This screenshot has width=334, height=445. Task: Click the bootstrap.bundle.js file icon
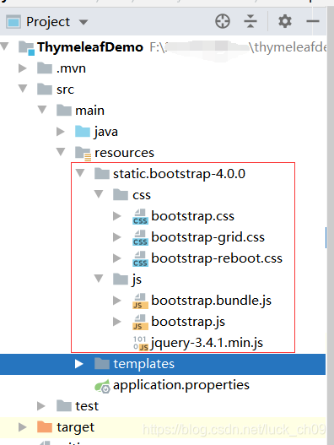click(140, 301)
